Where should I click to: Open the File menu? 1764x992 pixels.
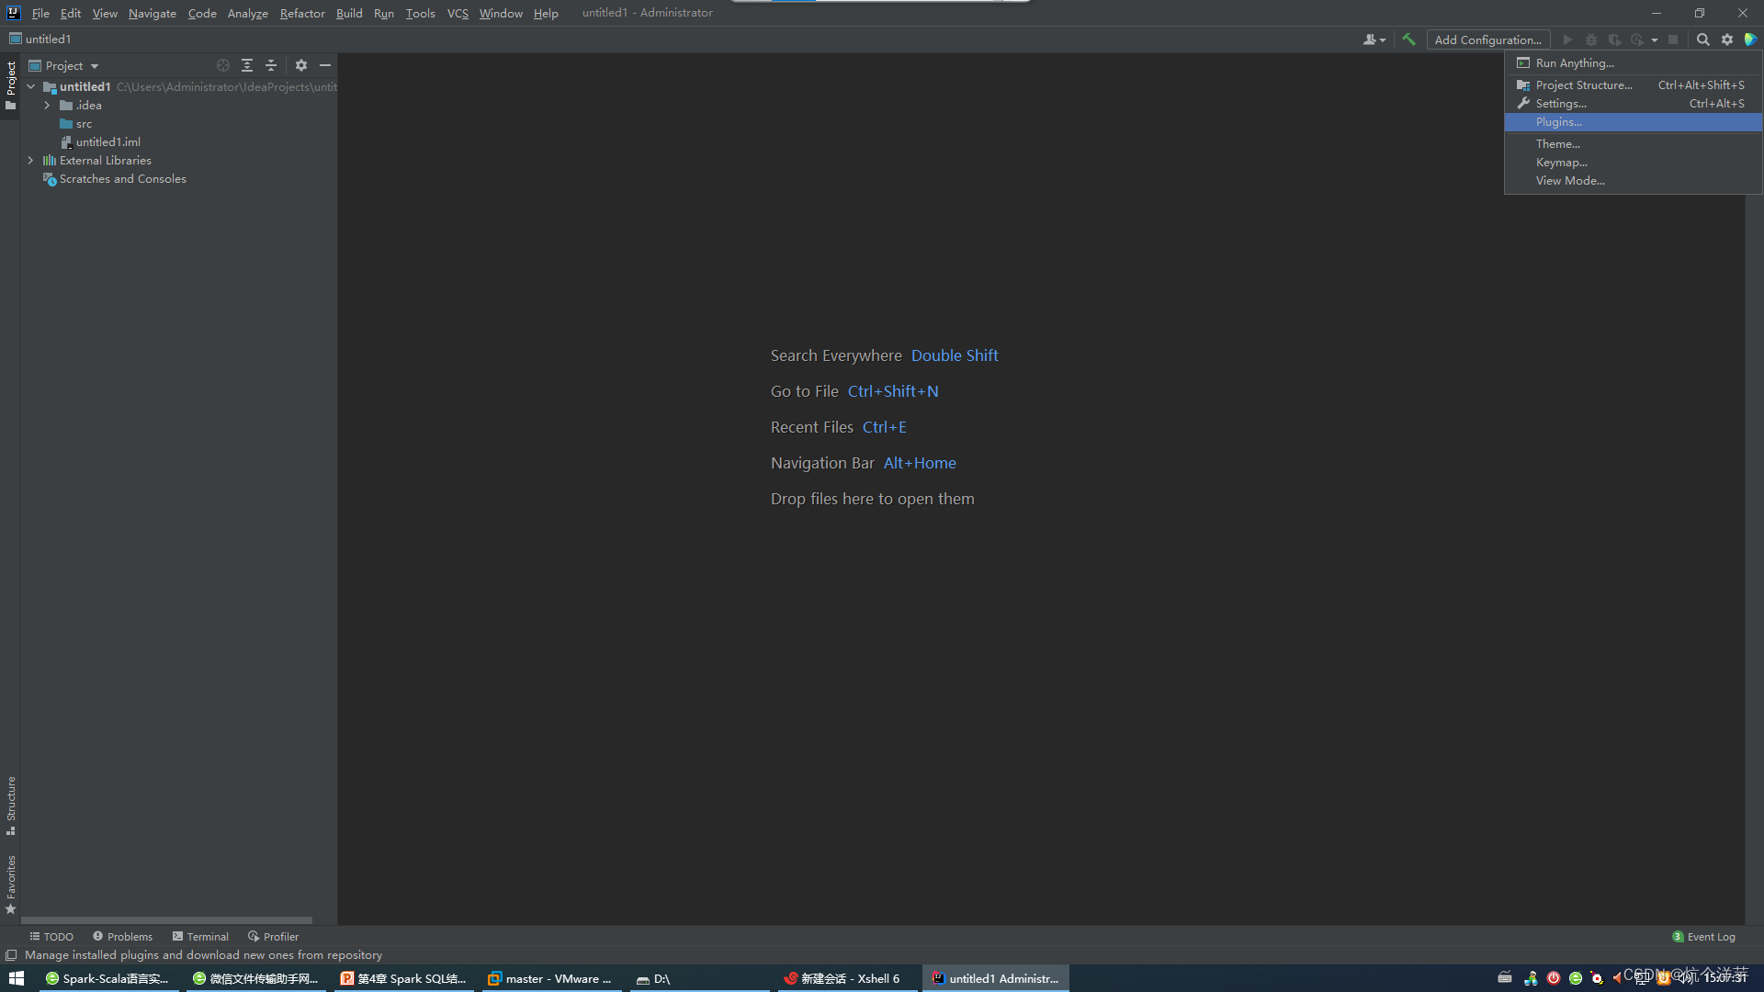[40, 13]
